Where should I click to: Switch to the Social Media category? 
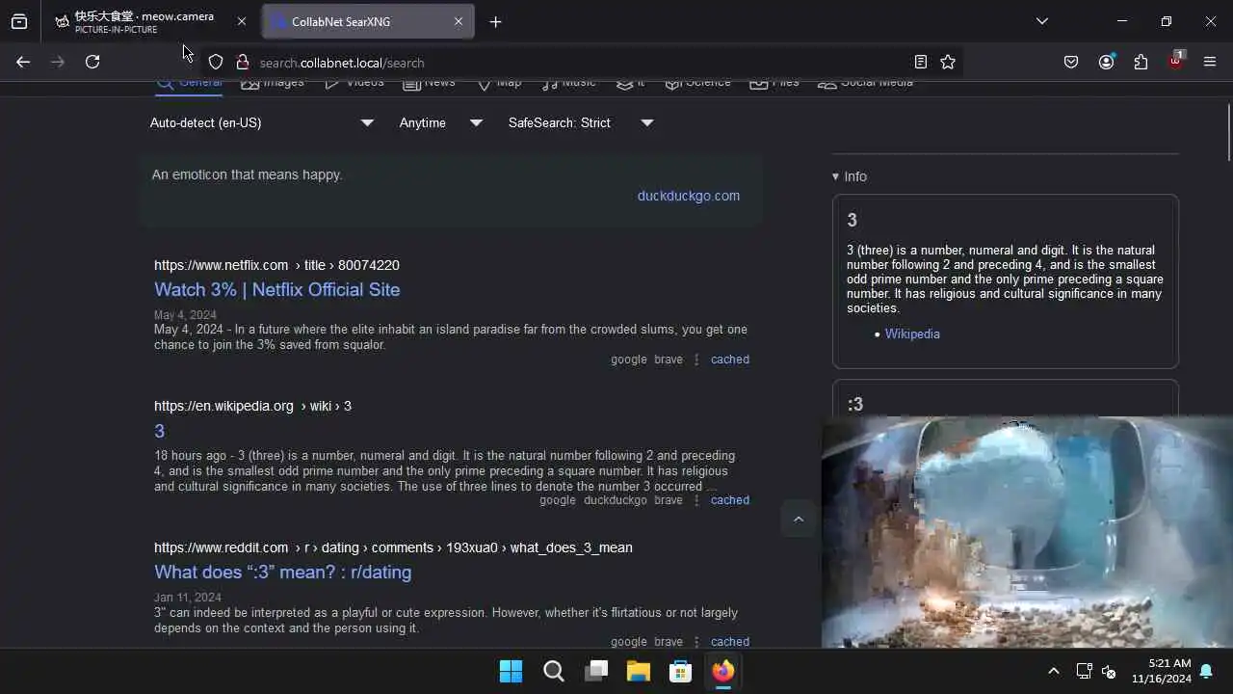865,84
